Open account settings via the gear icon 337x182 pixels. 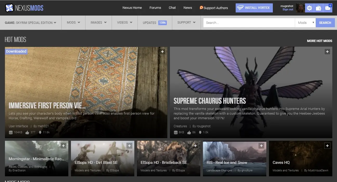click(309, 8)
